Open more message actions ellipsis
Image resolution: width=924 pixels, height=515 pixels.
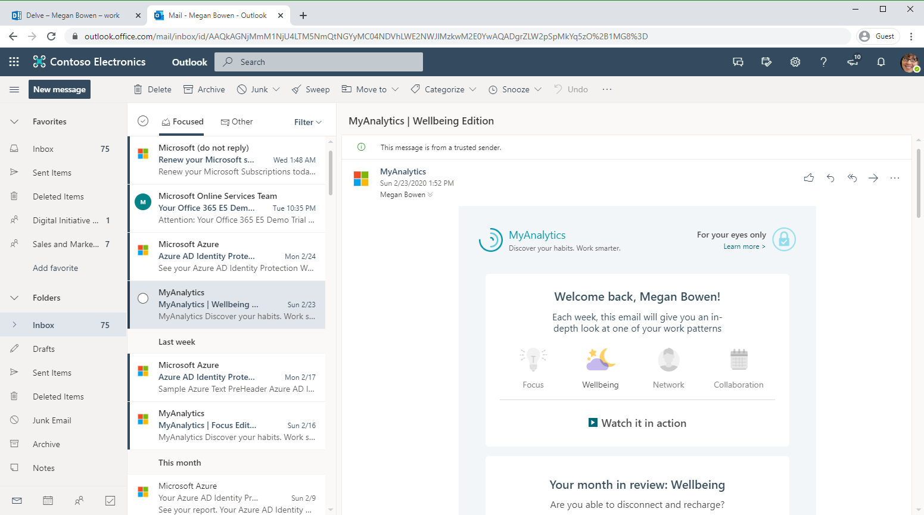click(x=895, y=177)
